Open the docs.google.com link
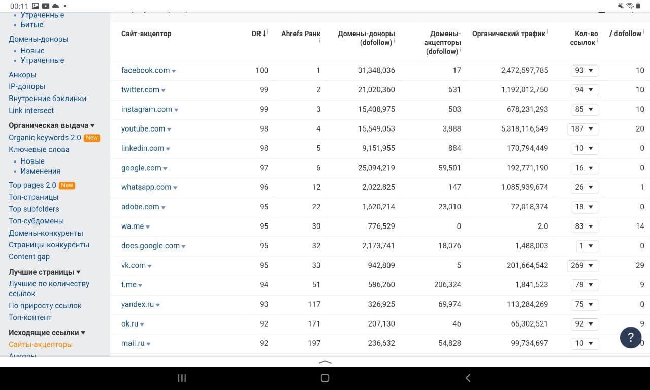650x390 pixels. [150, 246]
